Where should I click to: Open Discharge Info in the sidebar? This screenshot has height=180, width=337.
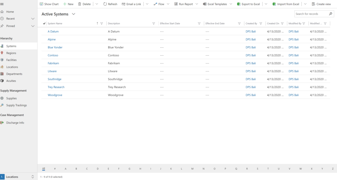click(15, 123)
